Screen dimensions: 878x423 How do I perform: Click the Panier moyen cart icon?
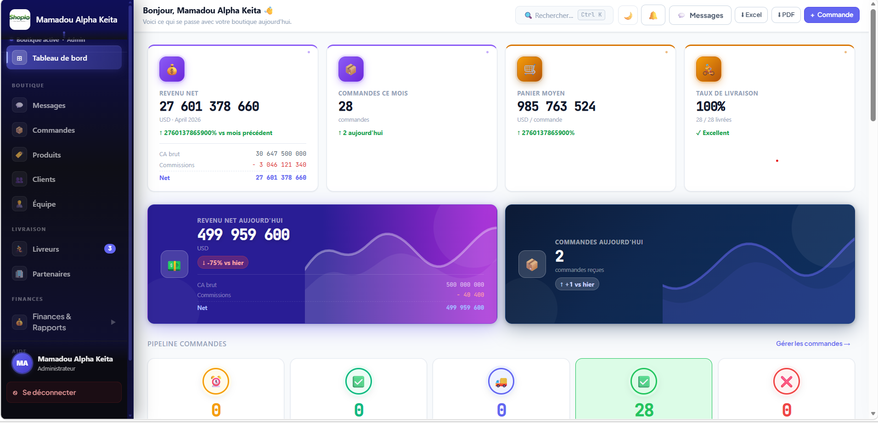click(x=529, y=69)
